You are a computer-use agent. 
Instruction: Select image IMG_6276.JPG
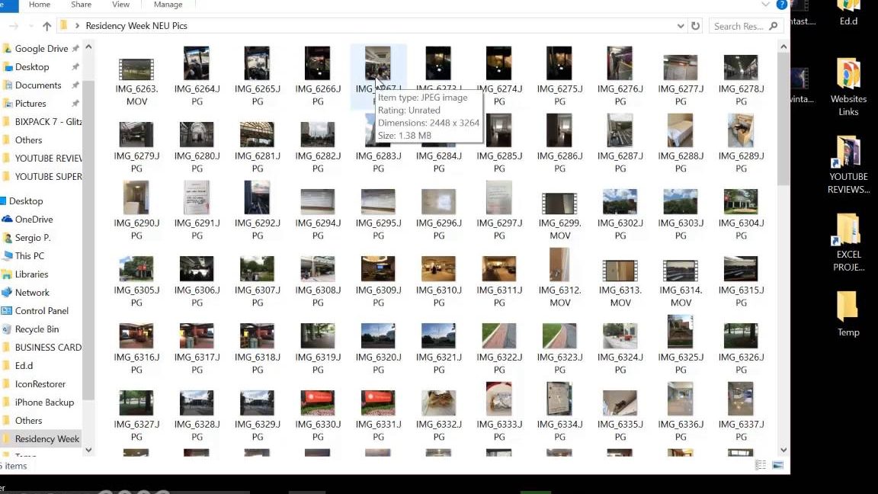pyautogui.click(x=620, y=77)
